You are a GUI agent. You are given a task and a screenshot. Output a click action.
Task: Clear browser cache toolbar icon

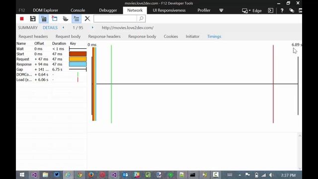pos(54,19)
